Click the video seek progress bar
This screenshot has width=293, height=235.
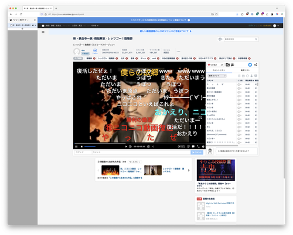tap(139, 144)
